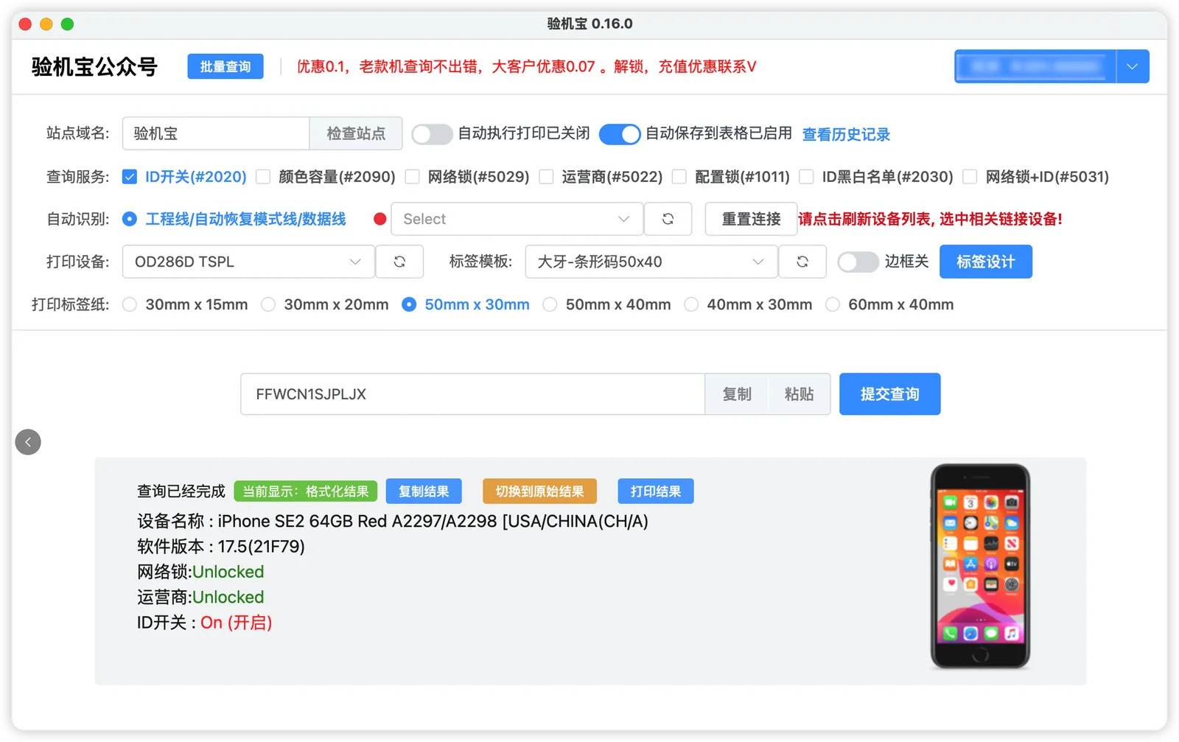Image resolution: width=1179 pixels, height=742 pixels.
Task: Click 粘贴 paste button
Action: (x=800, y=394)
